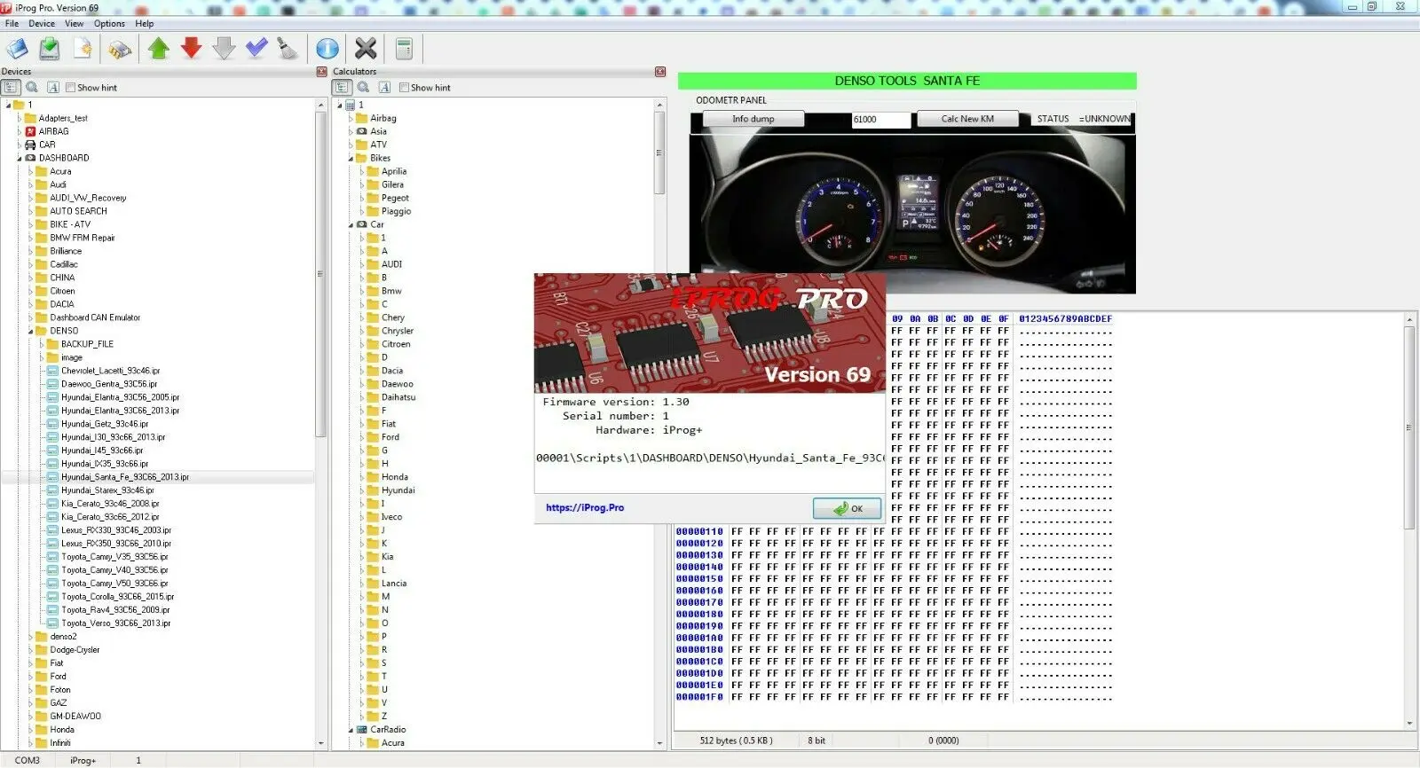The width and height of the screenshot is (1420, 768).
Task: Click the red down arrow write icon
Action: click(x=191, y=49)
